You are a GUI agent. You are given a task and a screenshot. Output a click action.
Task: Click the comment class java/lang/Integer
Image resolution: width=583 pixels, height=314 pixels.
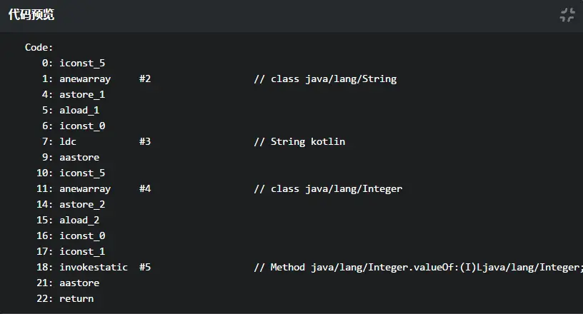pyautogui.click(x=329, y=189)
